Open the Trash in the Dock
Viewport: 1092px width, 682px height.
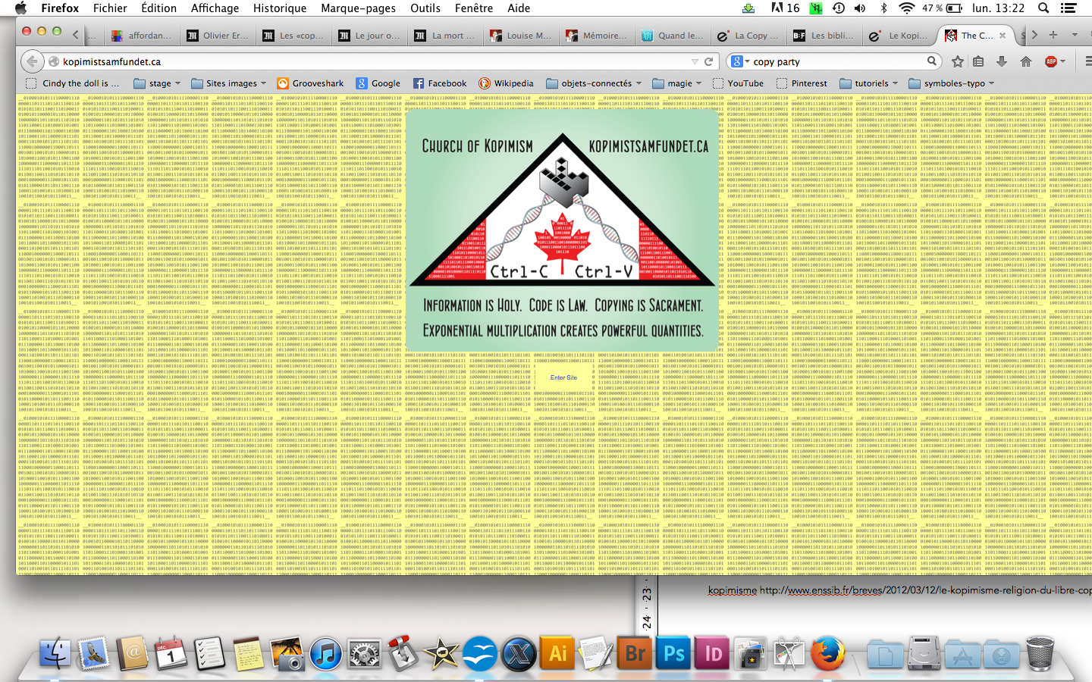(1040, 654)
